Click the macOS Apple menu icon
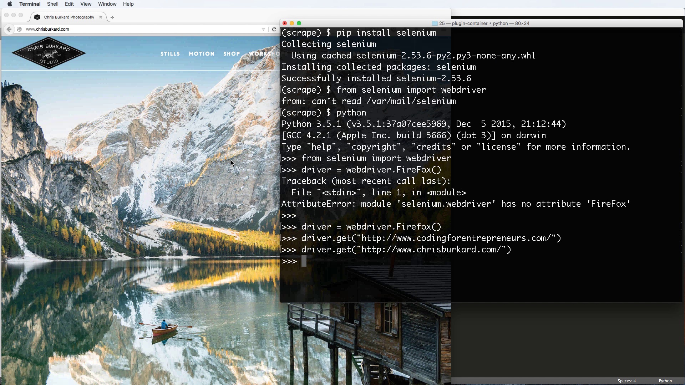This screenshot has height=385, width=685. click(9, 4)
